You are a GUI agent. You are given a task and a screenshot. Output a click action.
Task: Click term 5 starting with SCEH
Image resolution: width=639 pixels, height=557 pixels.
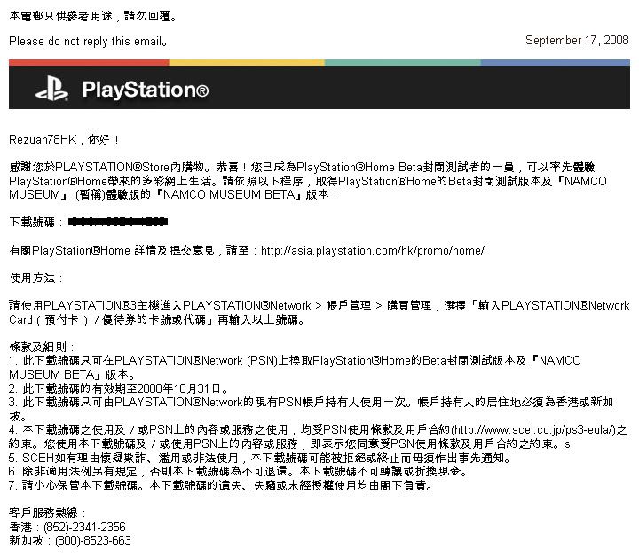(259, 458)
